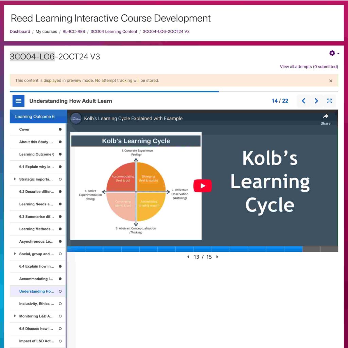Go to previous slide in slide counter
Viewport: 348px width, 348px height.
[x=188, y=257]
